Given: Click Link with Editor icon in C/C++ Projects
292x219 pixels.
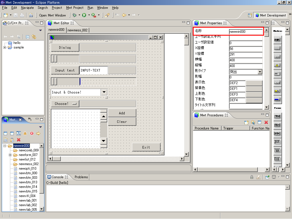Looking at the screenshot, I should [x=34, y=37].
